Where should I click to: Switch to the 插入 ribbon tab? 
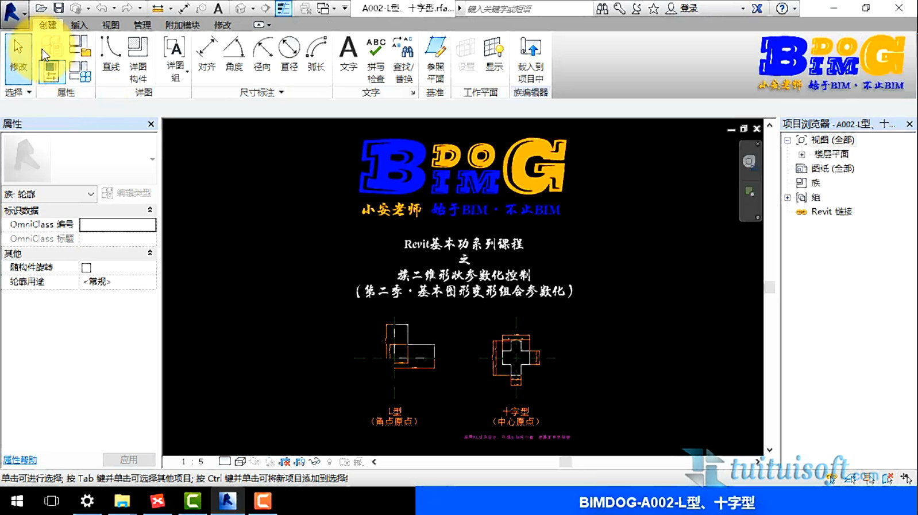coord(79,25)
